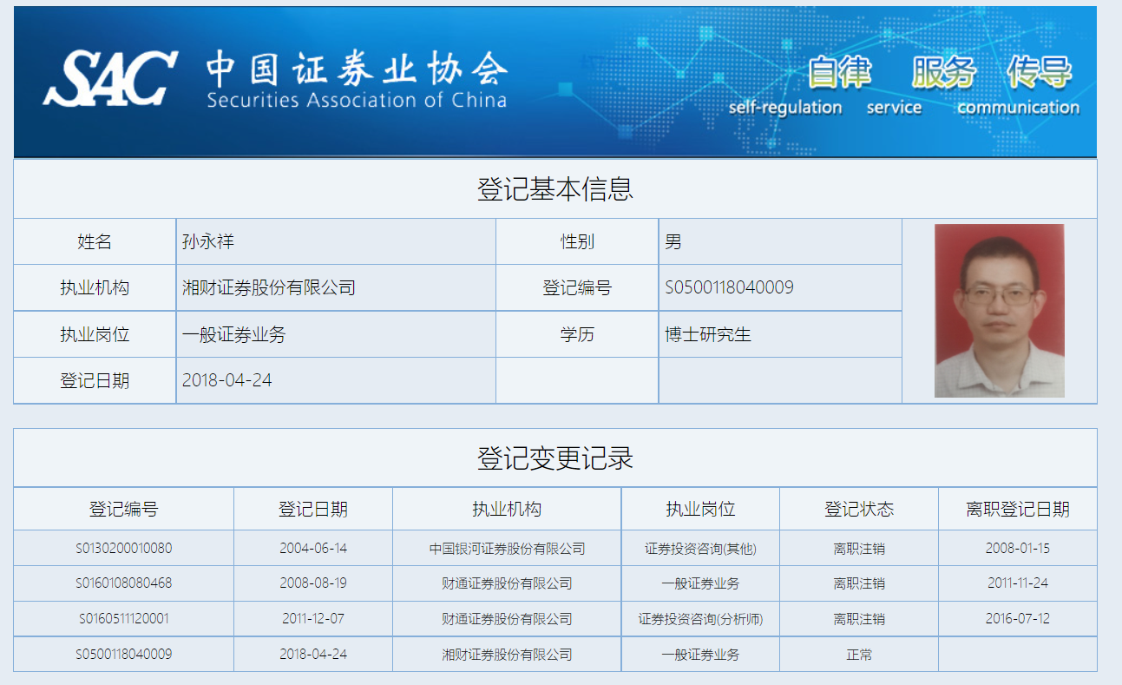Click the 离职登记日期 column header
This screenshot has width=1122, height=685.
coord(1018,509)
